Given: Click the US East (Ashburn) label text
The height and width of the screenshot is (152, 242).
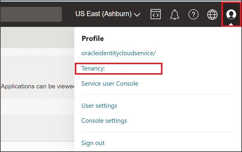Looking at the screenshot, I should tap(104, 14).
